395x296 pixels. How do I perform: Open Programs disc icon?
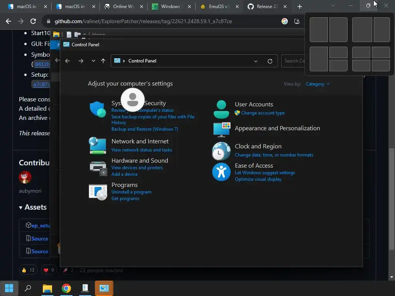coord(98,192)
